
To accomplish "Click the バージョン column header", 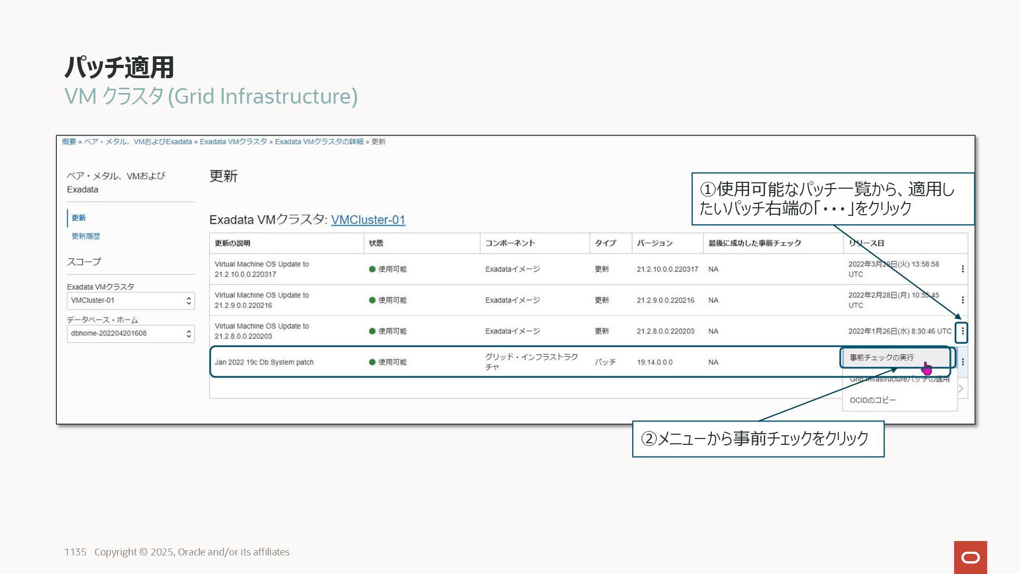I will coord(654,243).
